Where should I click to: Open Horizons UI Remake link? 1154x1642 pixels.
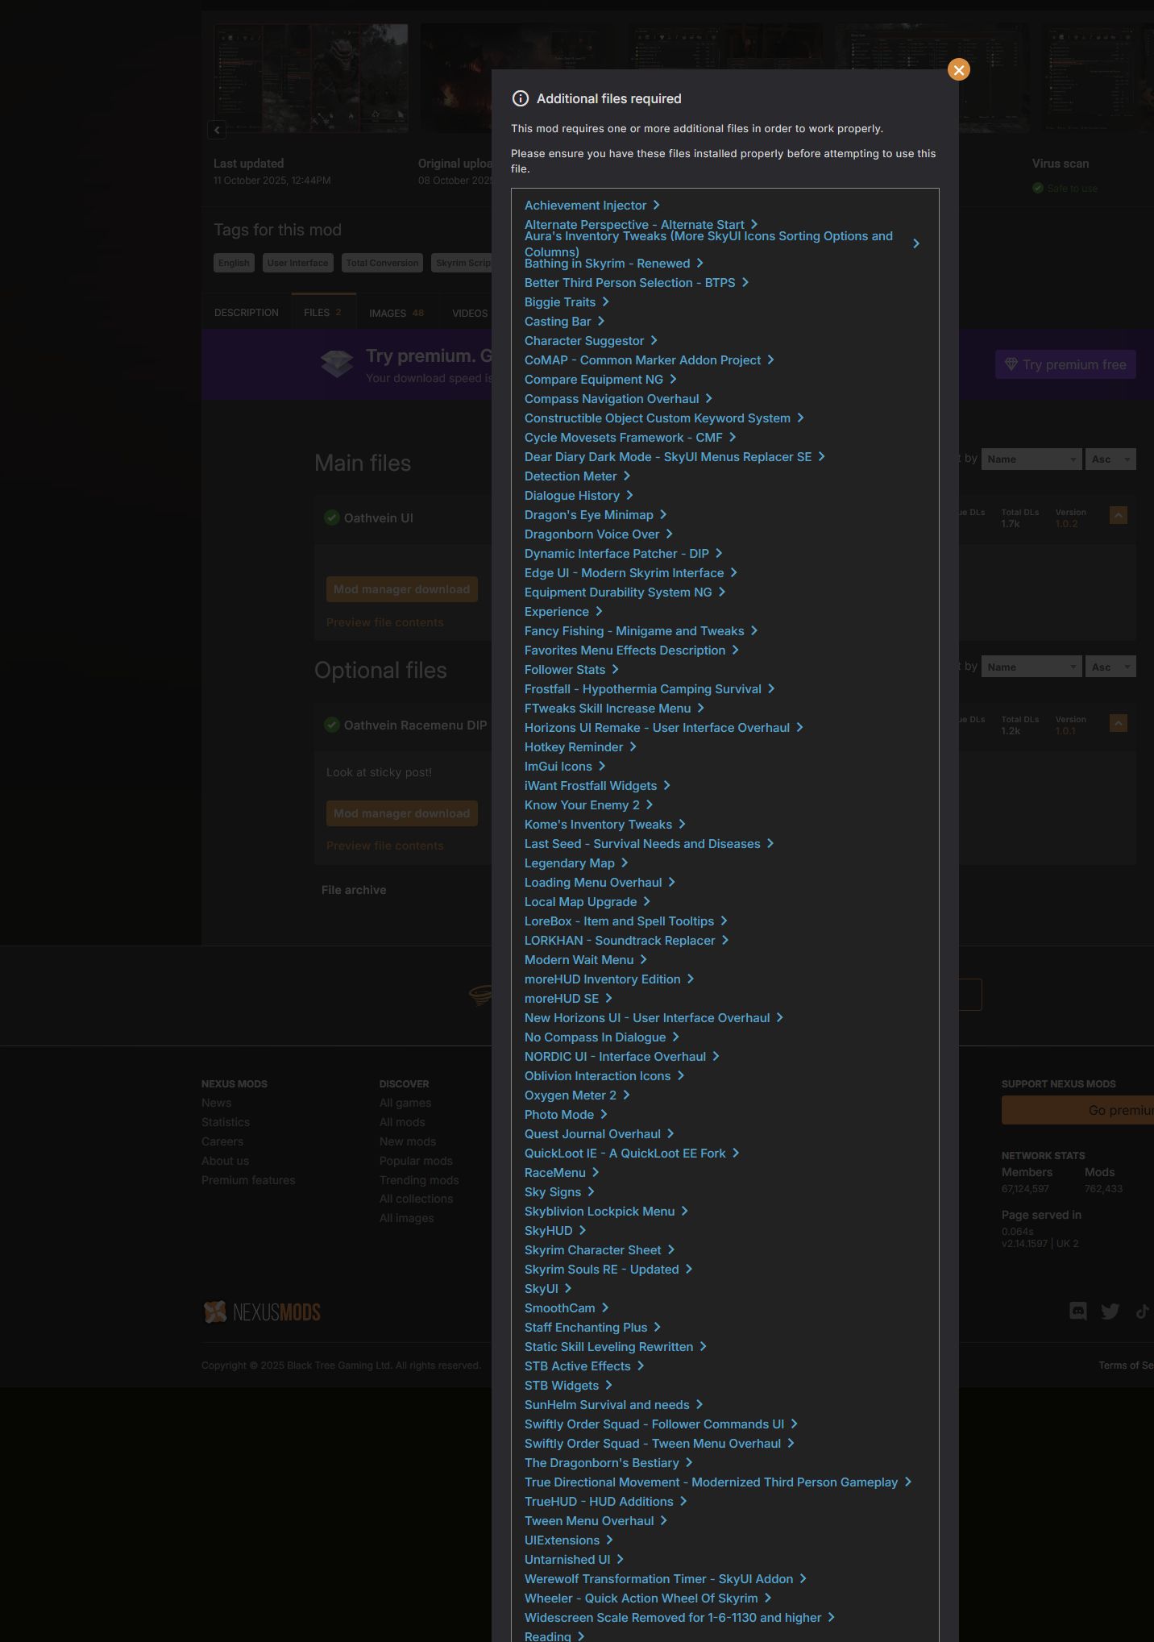click(657, 728)
